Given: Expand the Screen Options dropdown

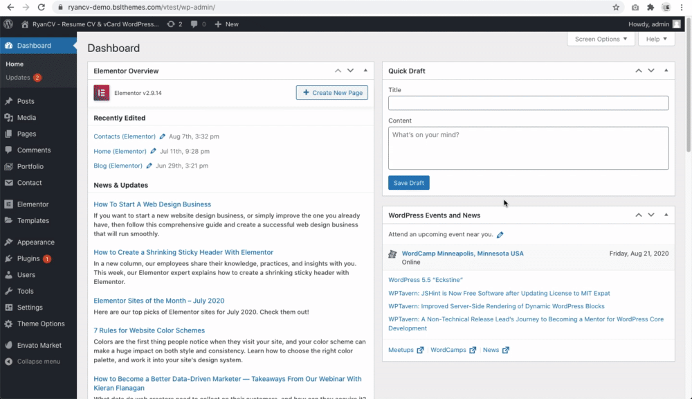Looking at the screenshot, I should coord(601,39).
